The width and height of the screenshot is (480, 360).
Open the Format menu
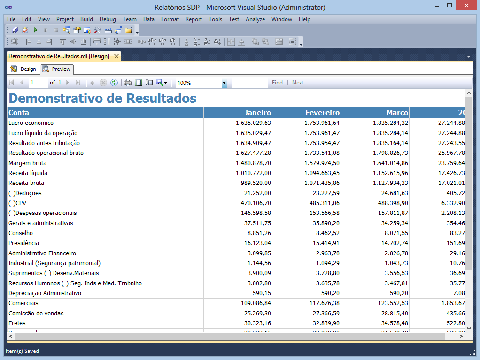click(170, 19)
